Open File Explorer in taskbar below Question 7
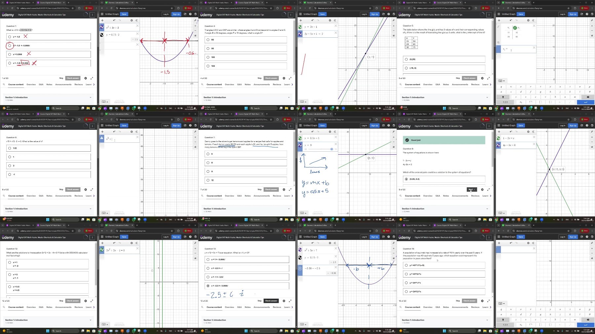Viewport: 595px width, 334px height. pos(287,220)
